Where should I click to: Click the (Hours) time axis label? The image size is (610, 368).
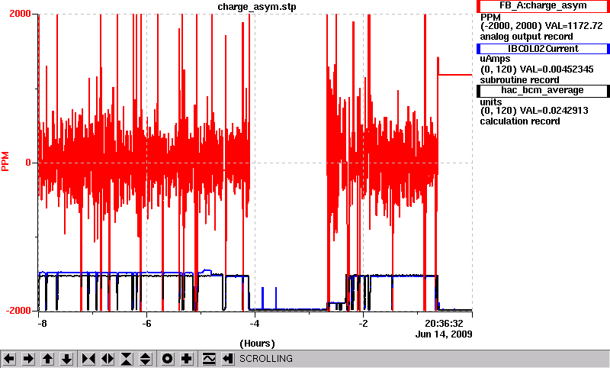click(x=257, y=344)
